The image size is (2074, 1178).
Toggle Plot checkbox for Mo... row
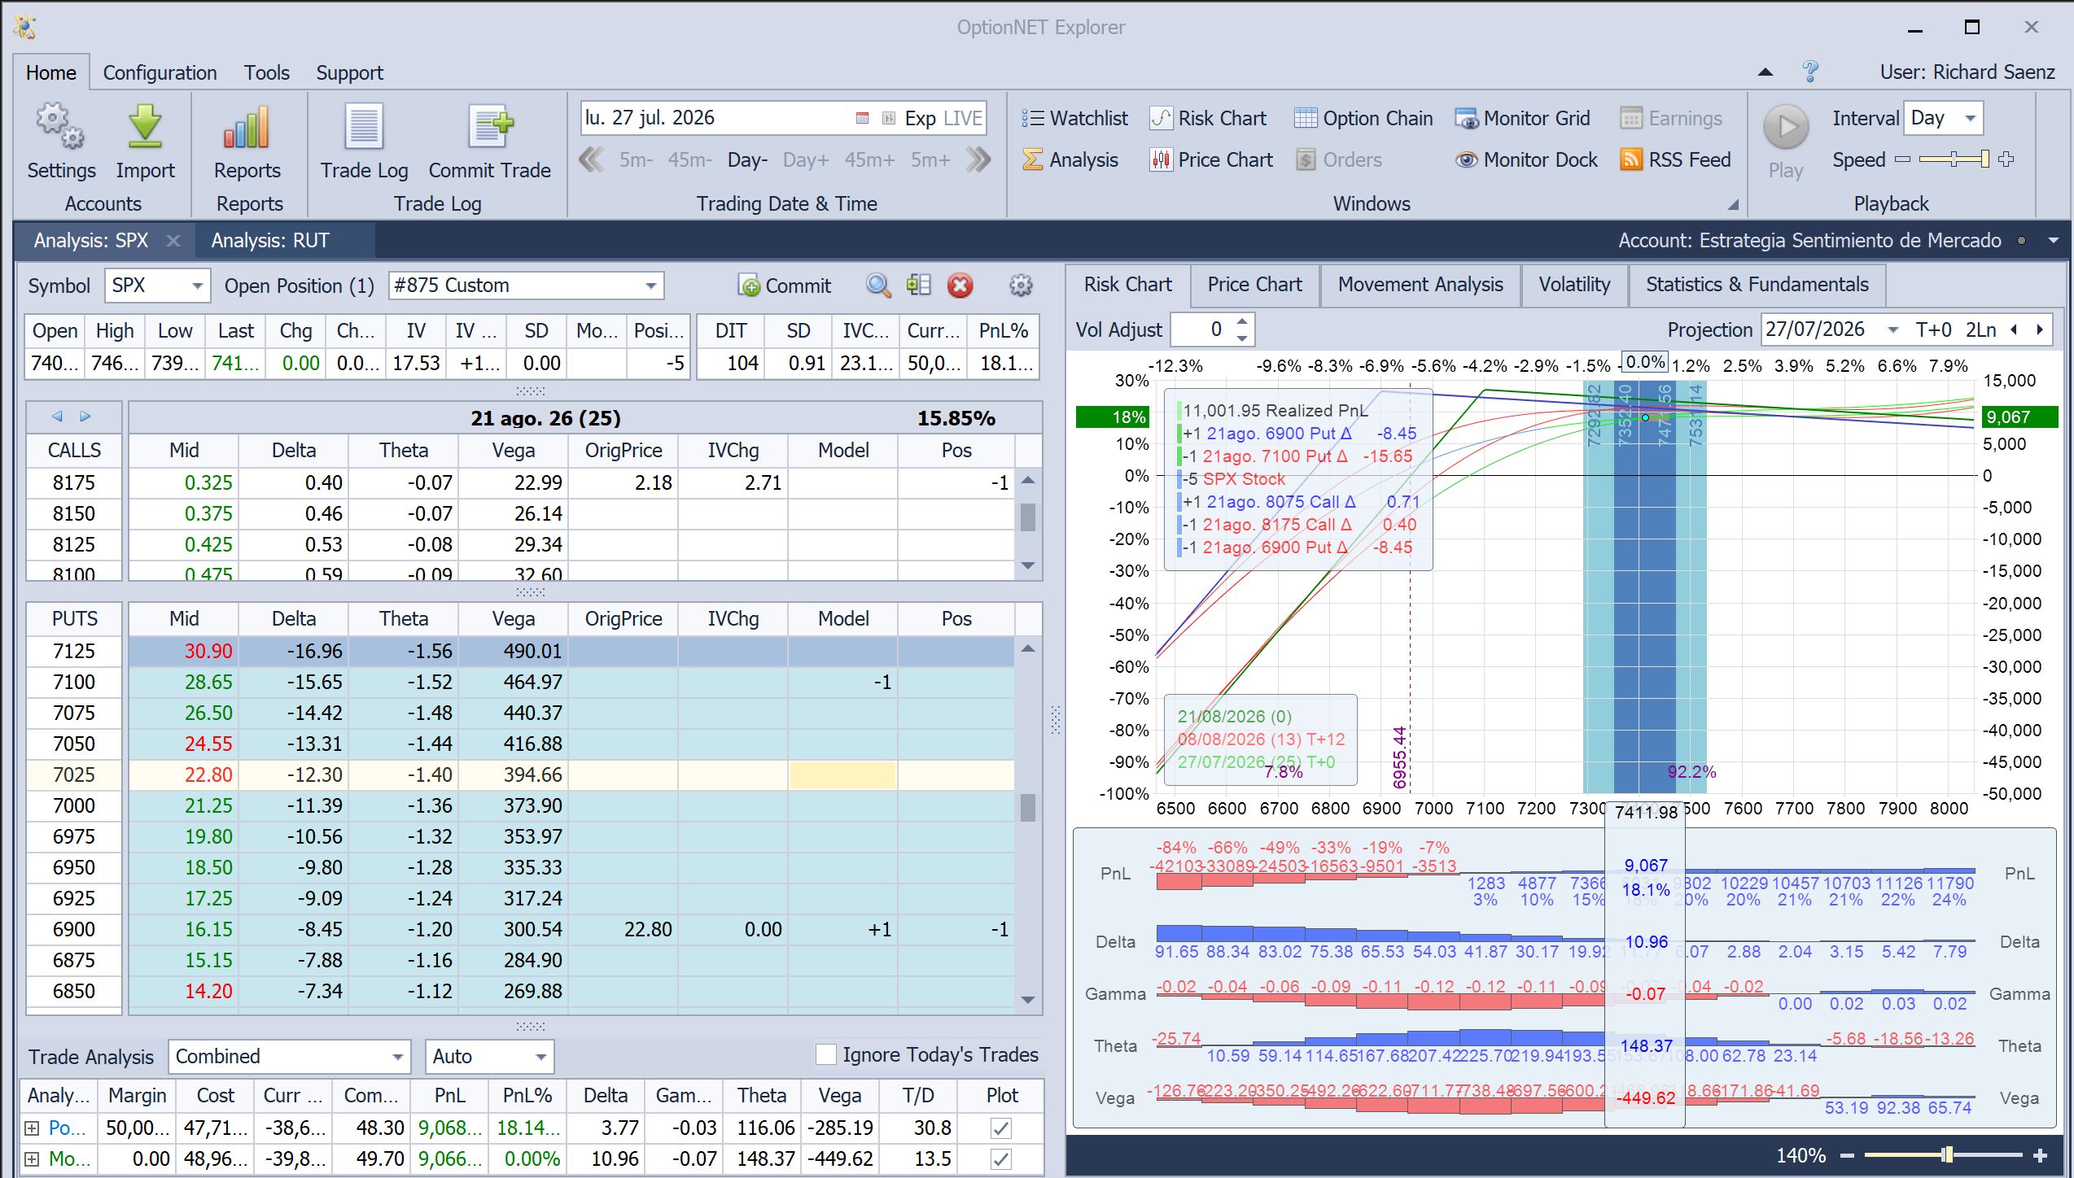tap(1001, 1159)
